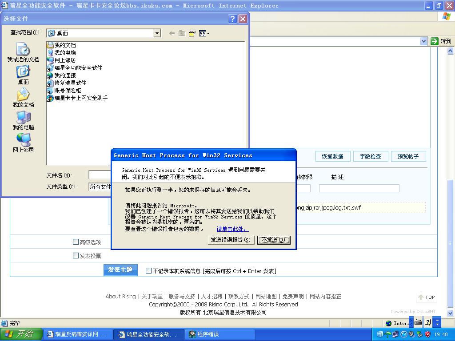Image resolution: width=455 pixels, height=341 pixels.
Task: Click the green umbrella Rising tray icon
Action: (387, 335)
